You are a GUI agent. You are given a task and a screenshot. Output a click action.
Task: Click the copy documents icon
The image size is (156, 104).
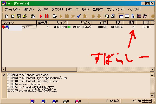click(107, 16)
